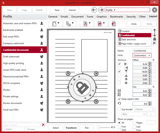Image resolution: width=160 pixels, height=133 pixels.
Task: Open the page layout dropdown arrow
Action: click(58, 23)
